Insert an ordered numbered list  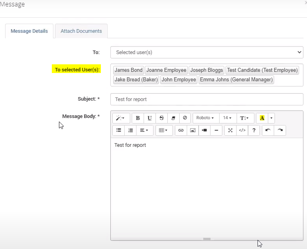coord(131,130)
